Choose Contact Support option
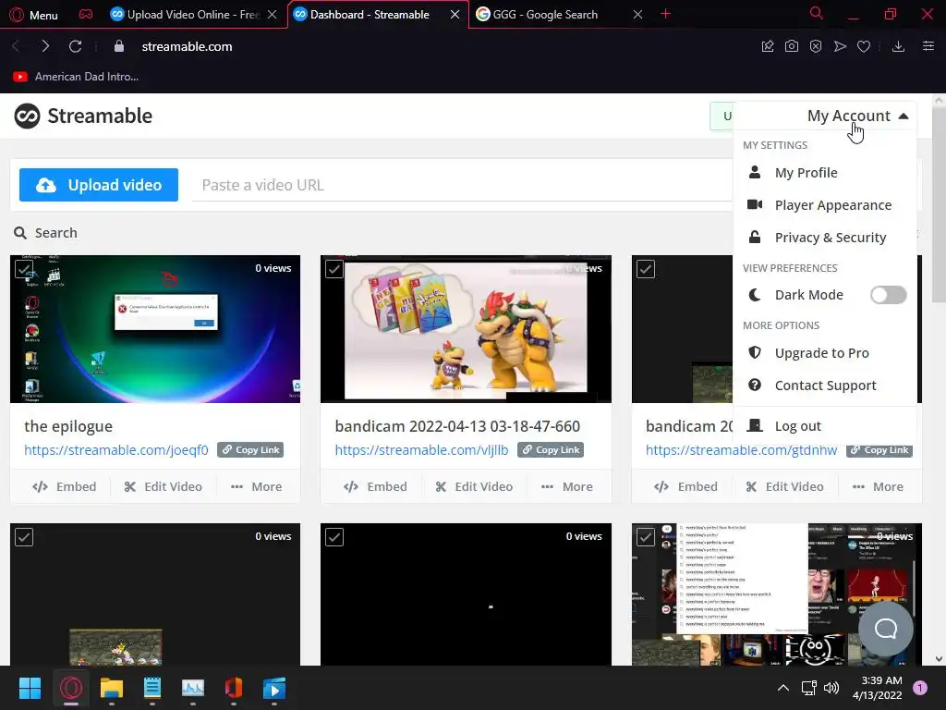Viewport: 946px width, 710px height. pyautogui.click(x=824, y=386)
